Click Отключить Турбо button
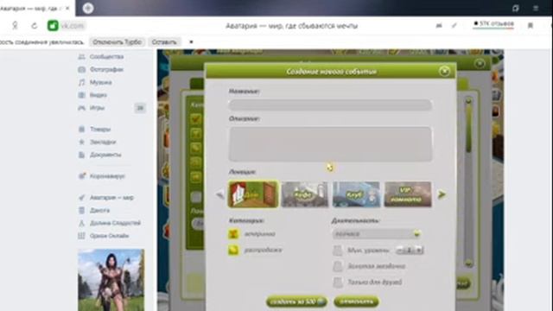The width and height of the screenshot is (553, 311). tap(118, 42)
